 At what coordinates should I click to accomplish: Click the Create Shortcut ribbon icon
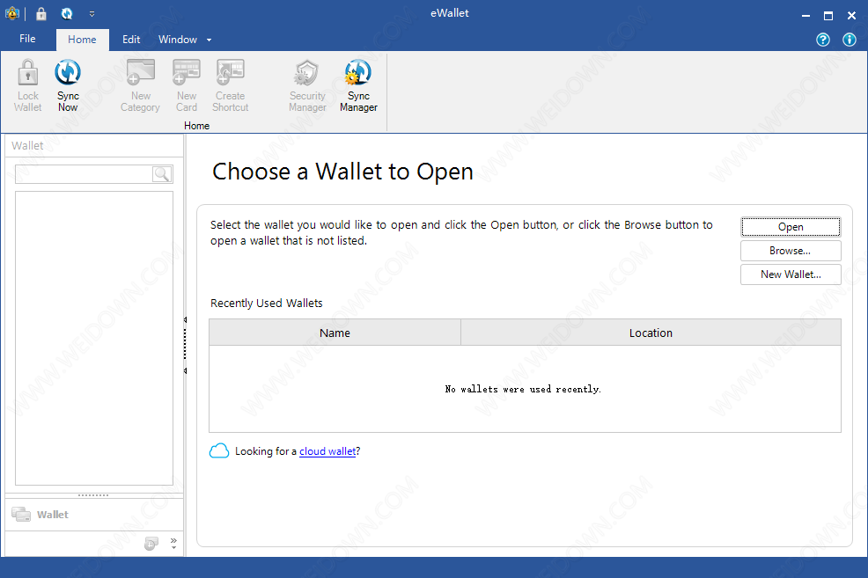pyautogui.click(x=231, y=85)
